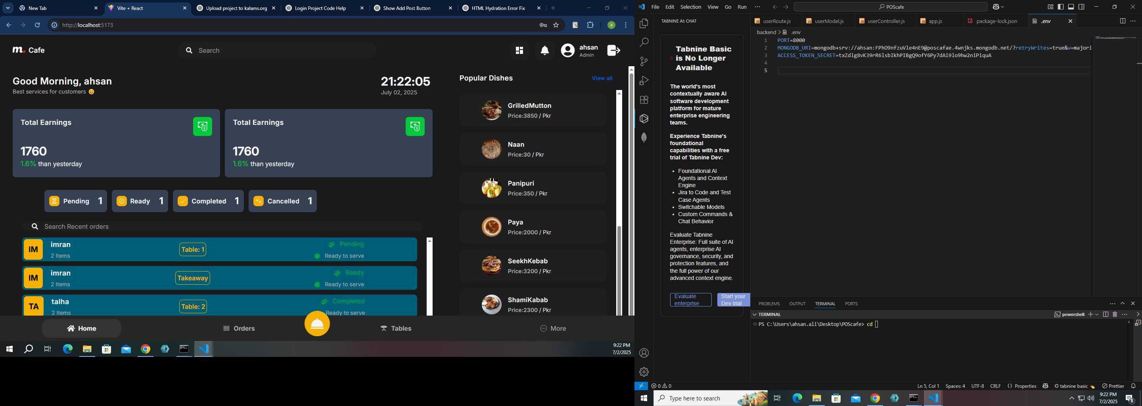Open VS Code Search icon in activity bar
Viewport: 1142px width, 406px height.
(644, 42)
